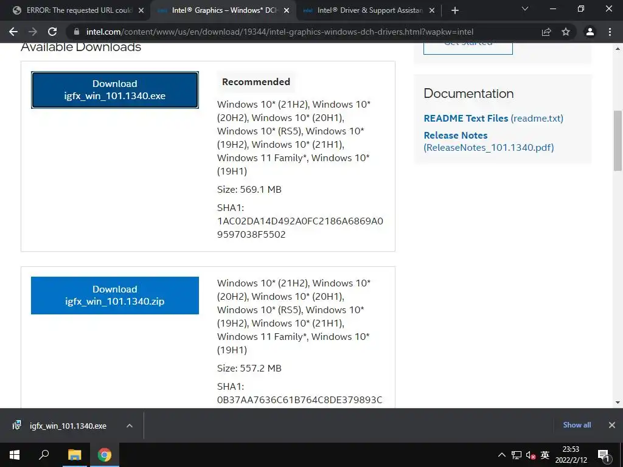This screenshot has width=623, height=467.
Task: Reload the Intel download page
Action: (x=52, y=32)
